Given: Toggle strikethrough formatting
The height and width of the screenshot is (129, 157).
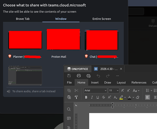Looking at the screenshot, I should click(x=104, y=97).
